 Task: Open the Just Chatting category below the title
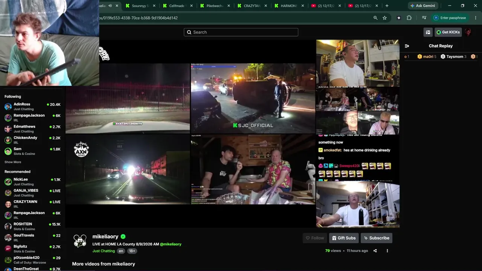(104, 251)
